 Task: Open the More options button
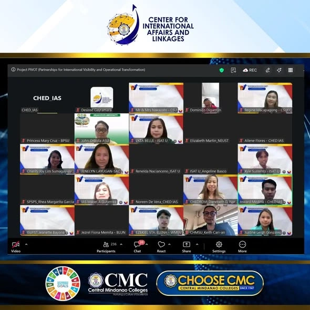click(x=242, y=247)
